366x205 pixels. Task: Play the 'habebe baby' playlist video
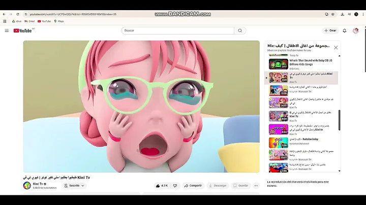[x=301, y=143]
